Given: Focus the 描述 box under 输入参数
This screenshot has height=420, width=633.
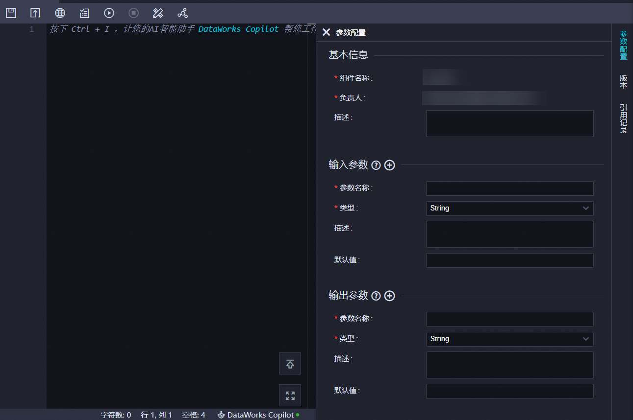Looking at the screenshot, I should pos(509,234).
